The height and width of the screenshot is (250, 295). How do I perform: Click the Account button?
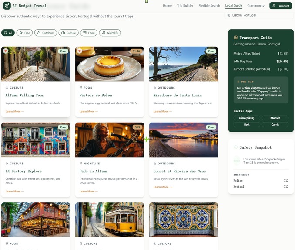281,6
